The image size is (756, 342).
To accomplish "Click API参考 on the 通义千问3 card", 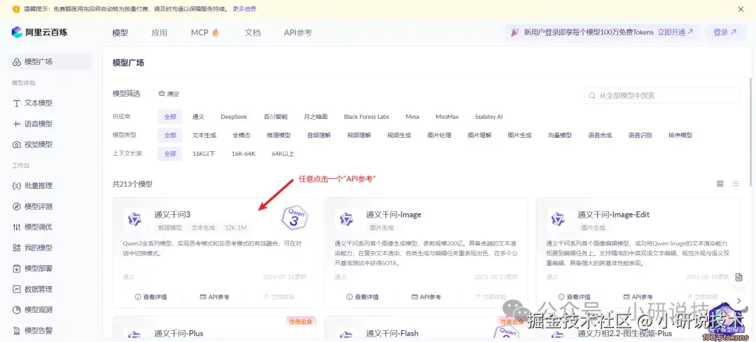I will 215,297.
